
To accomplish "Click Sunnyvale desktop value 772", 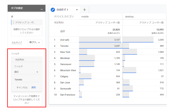I will coord(162,89).
